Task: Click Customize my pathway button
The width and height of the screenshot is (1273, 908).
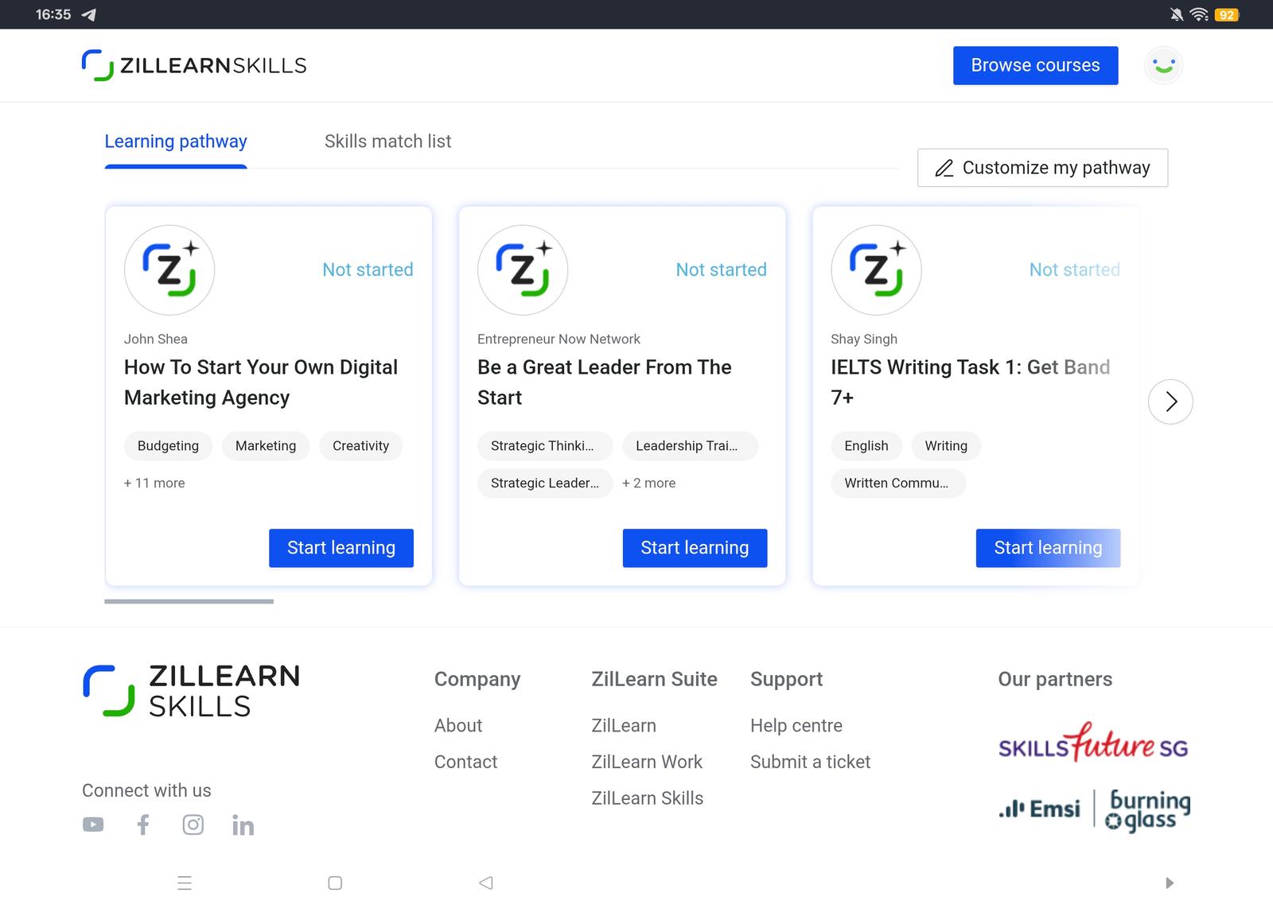Action: [1042, 168]
